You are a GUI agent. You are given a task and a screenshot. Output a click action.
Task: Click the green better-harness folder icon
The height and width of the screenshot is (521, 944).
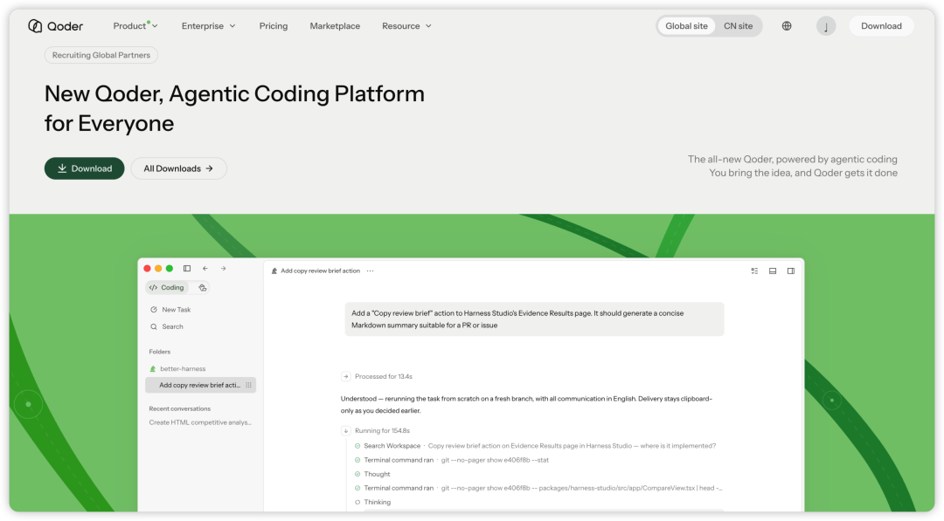(153, 369)
